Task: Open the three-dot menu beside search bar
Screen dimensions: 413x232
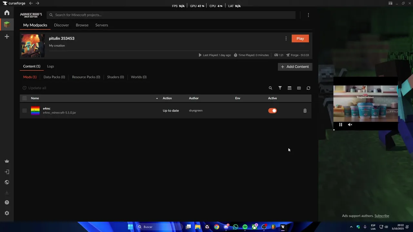Action: 308,15
